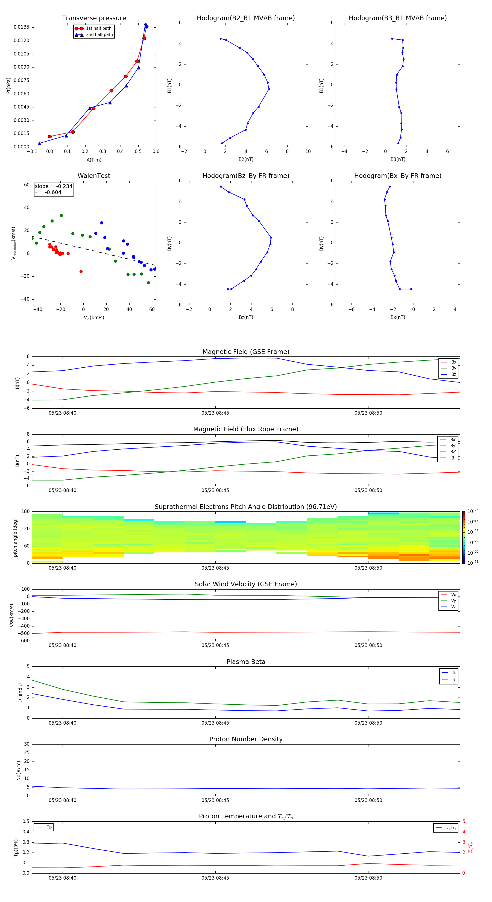Click the 'Hodogram(B2_B1 MVAB frame)' title
The width and height of the screenshot is (492, 902).
(246, 18)
